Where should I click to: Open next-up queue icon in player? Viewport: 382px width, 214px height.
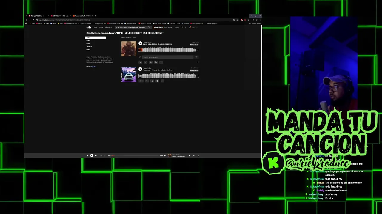coord(198,155)
